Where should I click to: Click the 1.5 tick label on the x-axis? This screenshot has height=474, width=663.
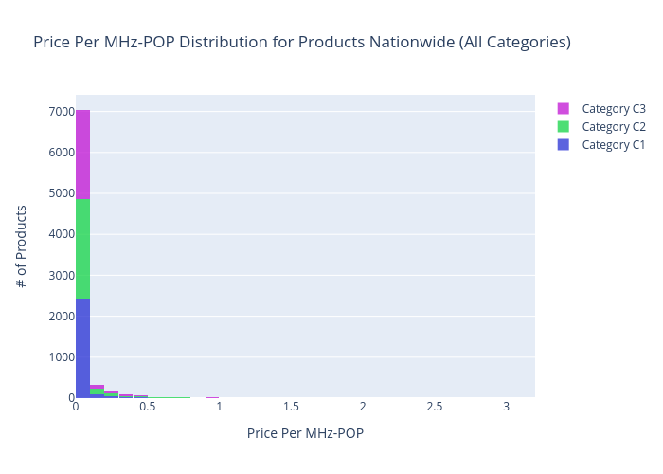(x=291, y=407)
